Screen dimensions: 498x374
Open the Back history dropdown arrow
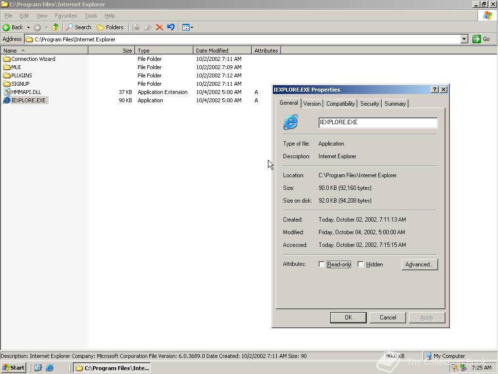click(28, 27)
